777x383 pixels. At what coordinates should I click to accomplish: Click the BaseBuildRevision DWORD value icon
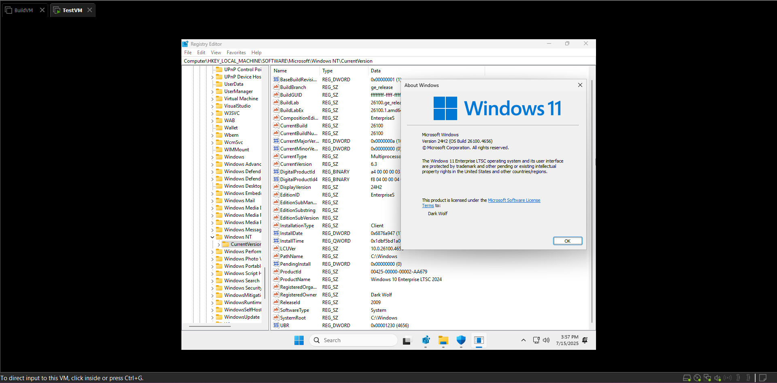pos(276,80)
